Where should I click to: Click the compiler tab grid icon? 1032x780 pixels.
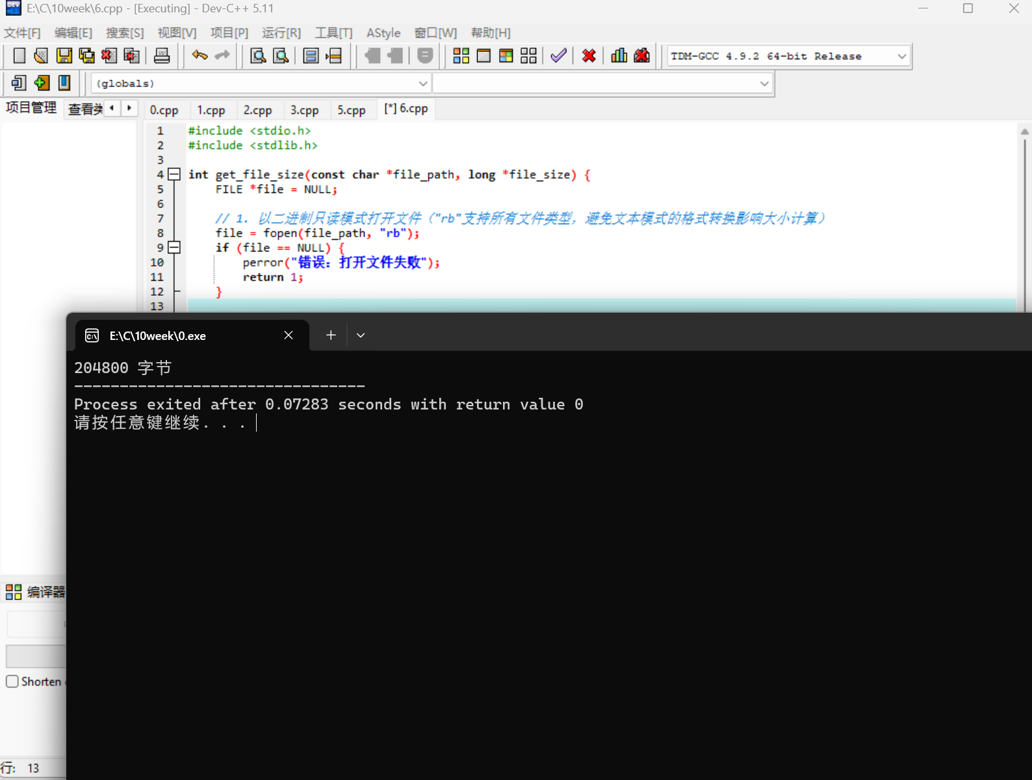[x=14, y=591]
